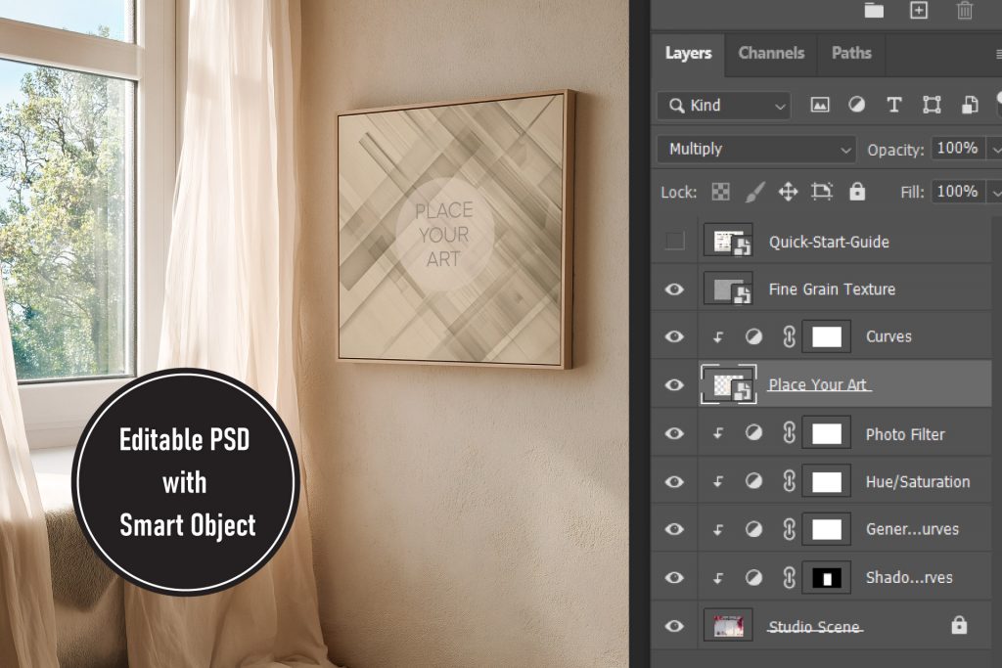Select the Fine Grain Texture layer name
Screen dimensions: 1002x668
pyautogui.click(x=832, y=289)
